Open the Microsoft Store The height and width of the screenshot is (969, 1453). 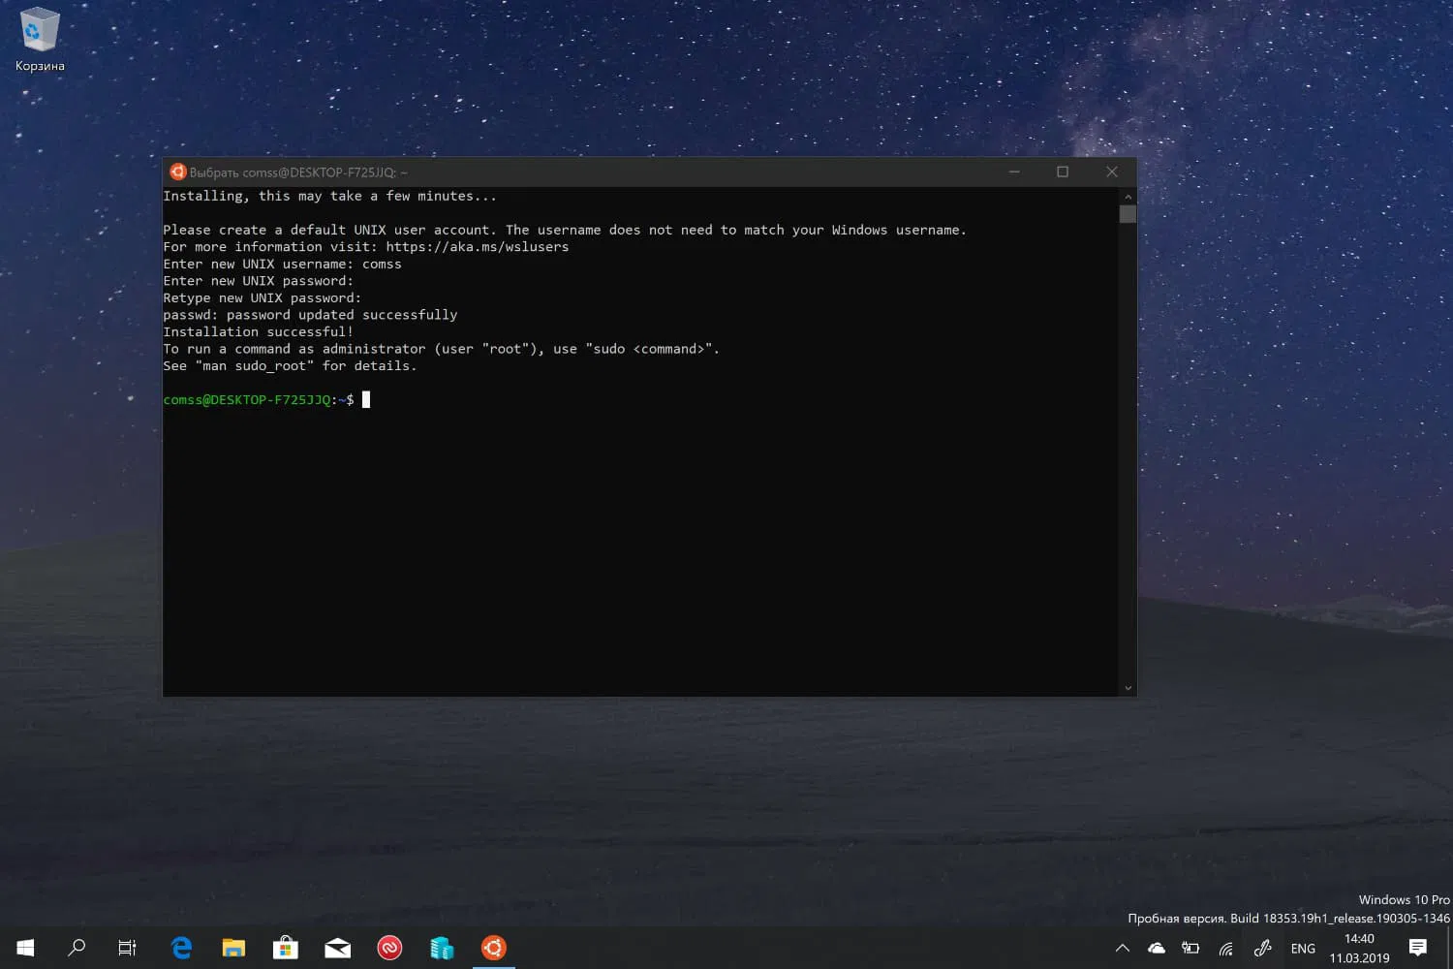click(285, 947)
